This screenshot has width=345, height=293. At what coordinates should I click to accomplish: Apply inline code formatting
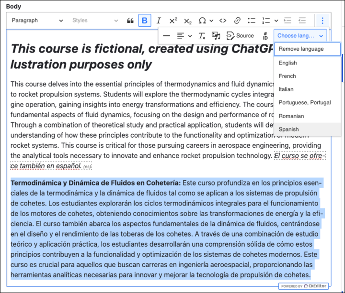223,21
